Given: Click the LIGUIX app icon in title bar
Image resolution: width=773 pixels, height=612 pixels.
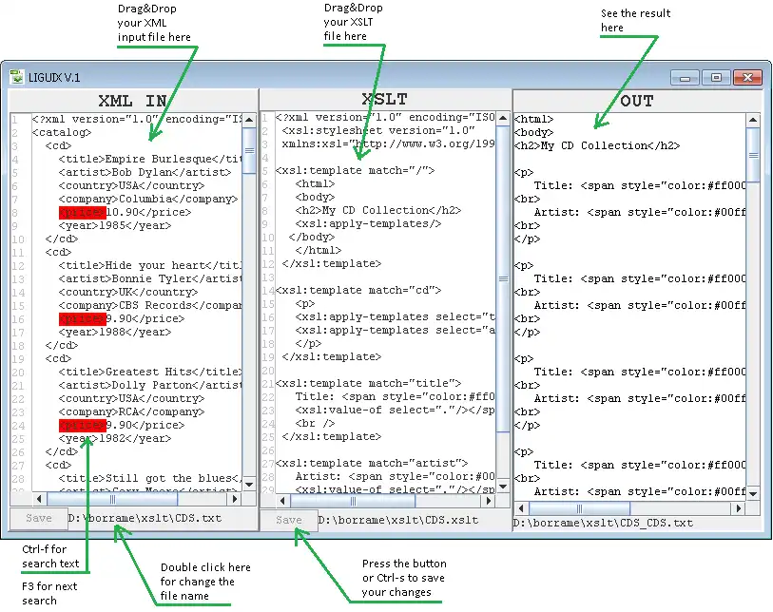Looking at the screenshot, I should (17, 76).
